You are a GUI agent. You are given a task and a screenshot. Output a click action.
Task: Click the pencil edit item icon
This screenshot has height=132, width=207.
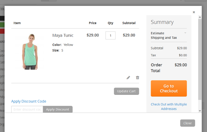pos(128,78)
